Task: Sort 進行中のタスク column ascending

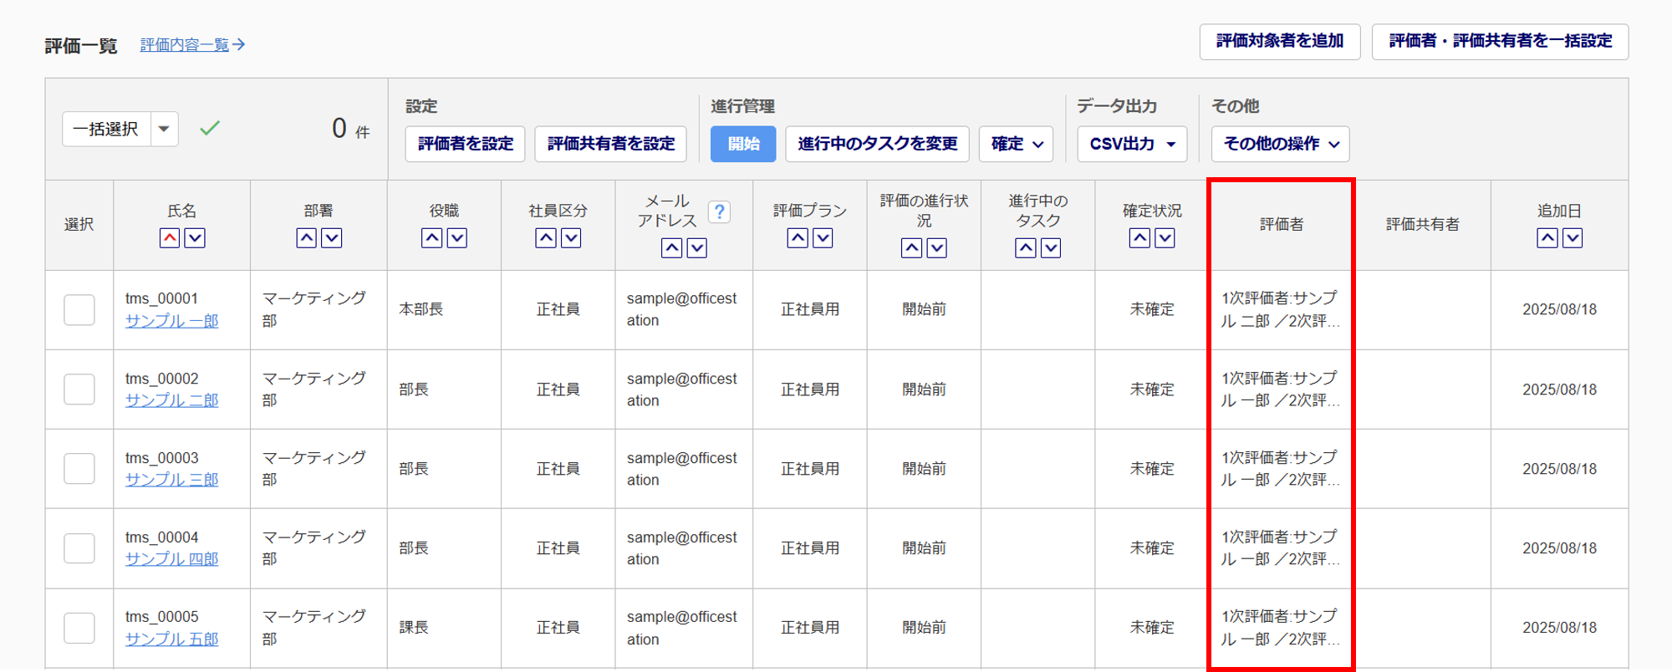Action: [1026, 248]
